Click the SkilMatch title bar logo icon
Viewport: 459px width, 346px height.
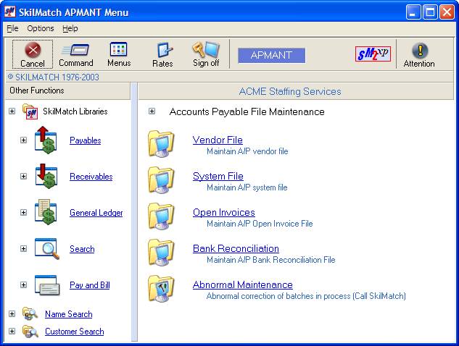9,12
